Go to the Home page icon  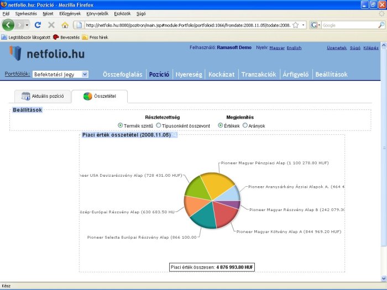click(x=65, y=25)
